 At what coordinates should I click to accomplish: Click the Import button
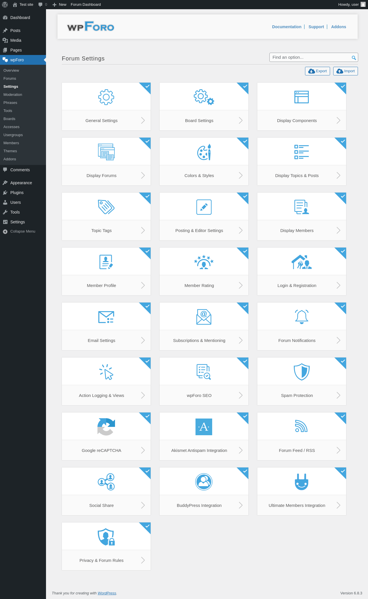click(x=346, y=71)
